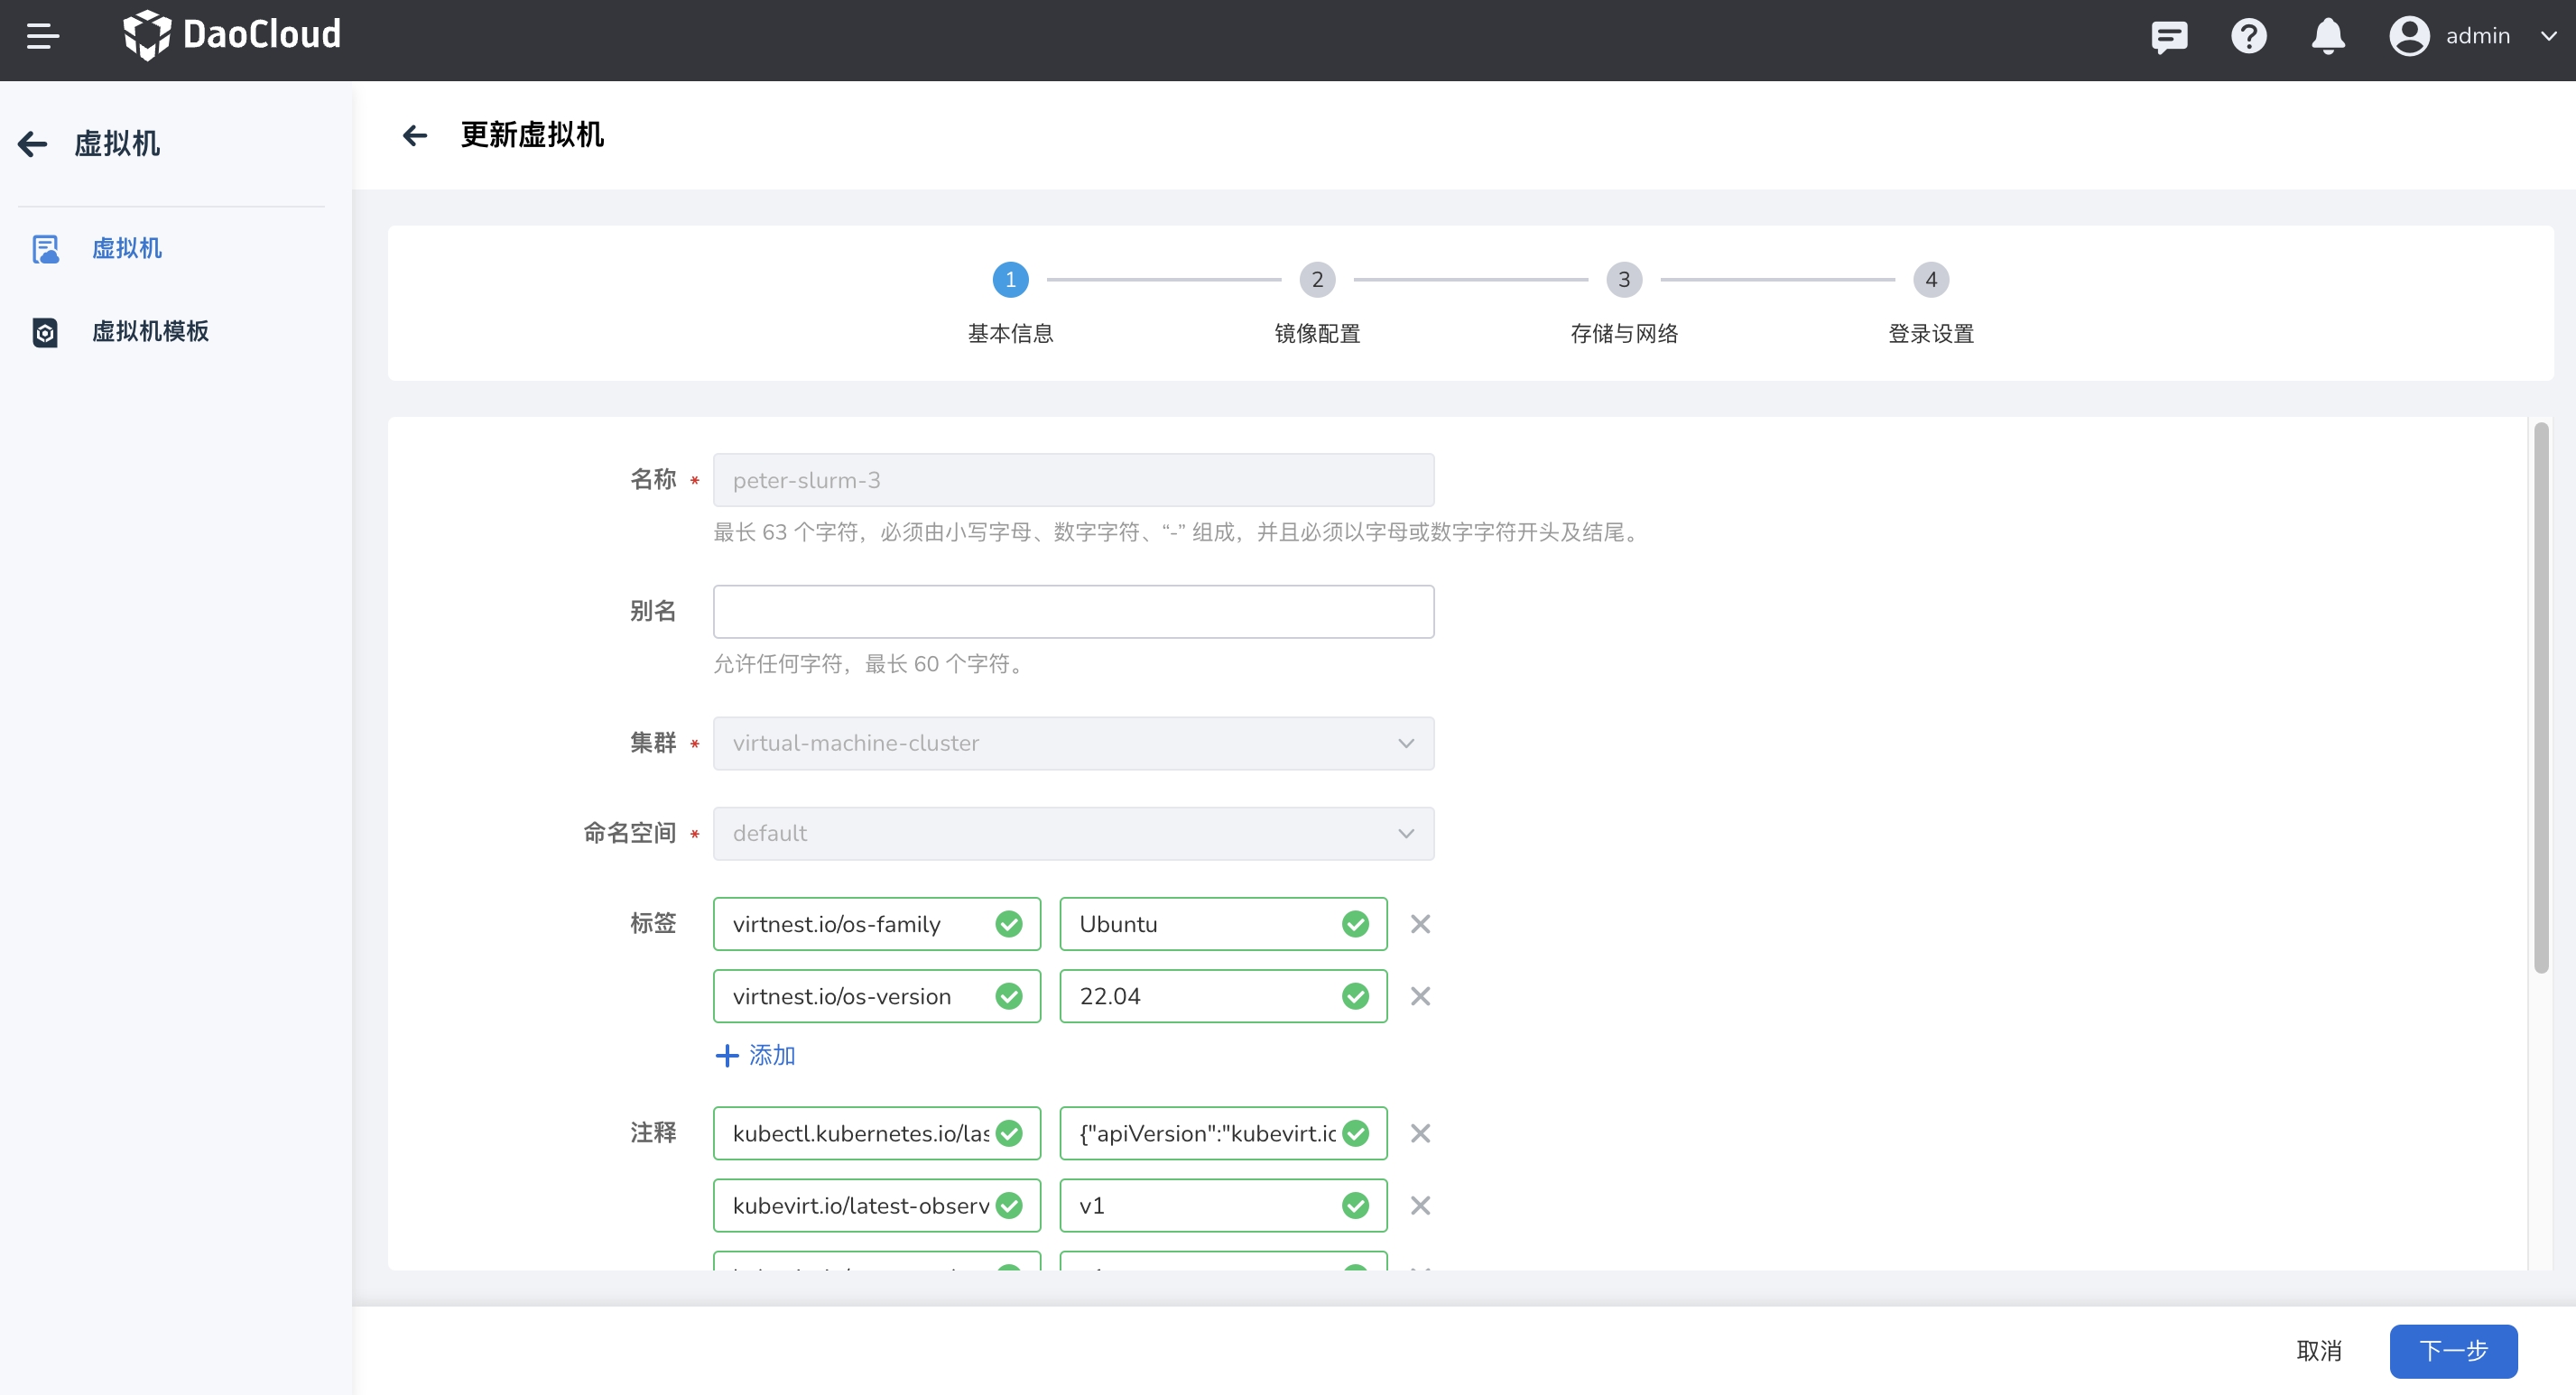The height and width of the screenshot is (1395, 2576).
Task: Expand the 命名空间 default dropdown
Action: tap(1073, 833)
